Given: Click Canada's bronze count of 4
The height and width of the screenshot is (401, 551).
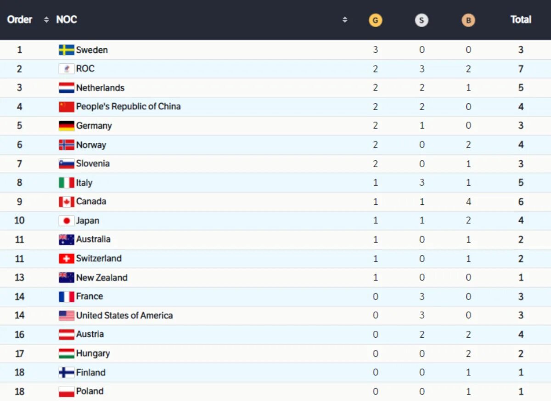Looking at the screenshot, I should point(468,202).
